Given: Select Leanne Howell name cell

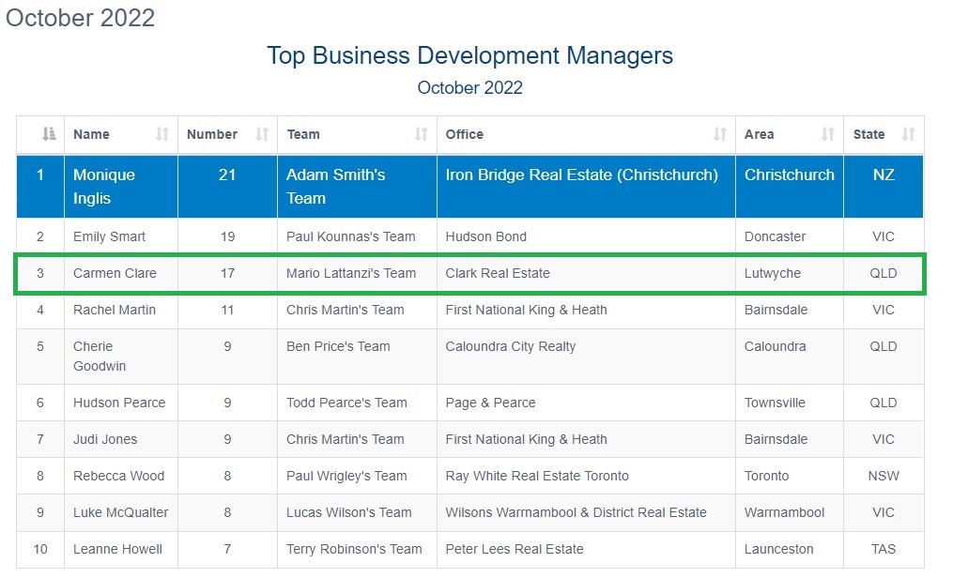Looking at the screenshot, I should click(121, 550).
